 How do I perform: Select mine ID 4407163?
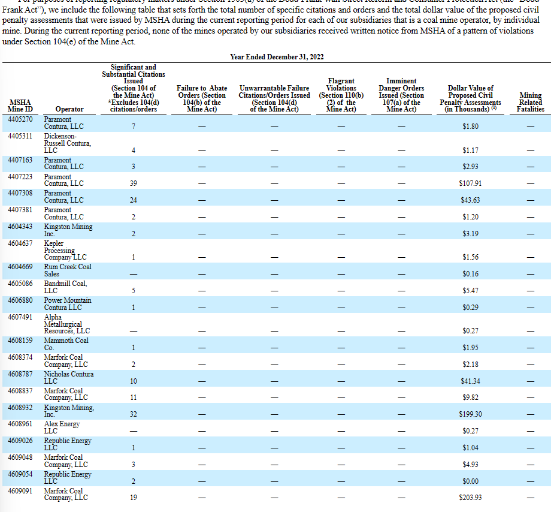[x=20, y=160]
